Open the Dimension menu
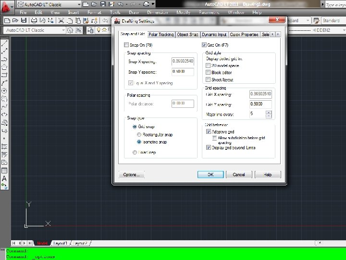The width and height of the screenshot is (346, 260). [x=157, y=13]
